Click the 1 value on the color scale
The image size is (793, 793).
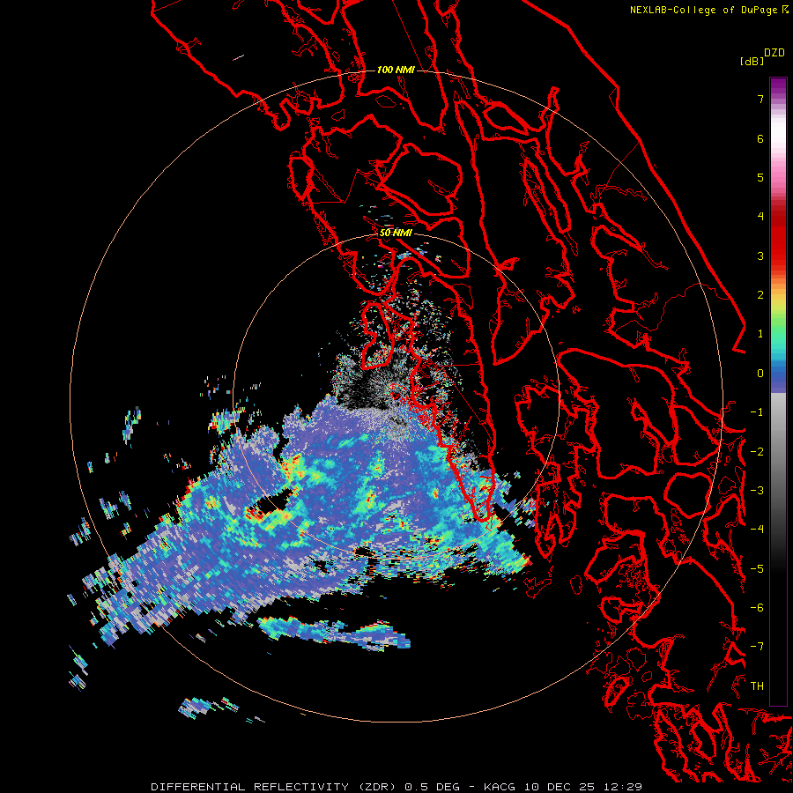(x=760, y=334)
